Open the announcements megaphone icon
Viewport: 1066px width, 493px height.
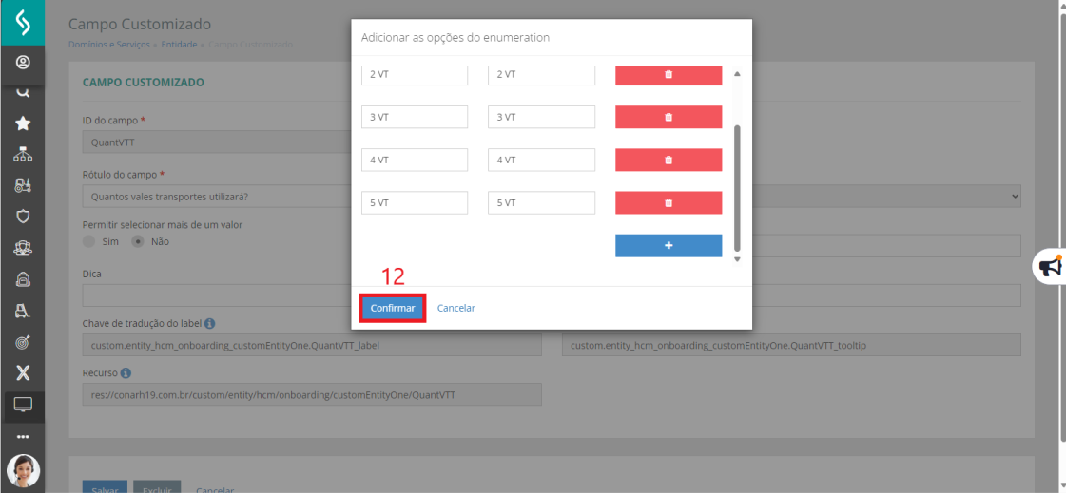[1050, 267]
